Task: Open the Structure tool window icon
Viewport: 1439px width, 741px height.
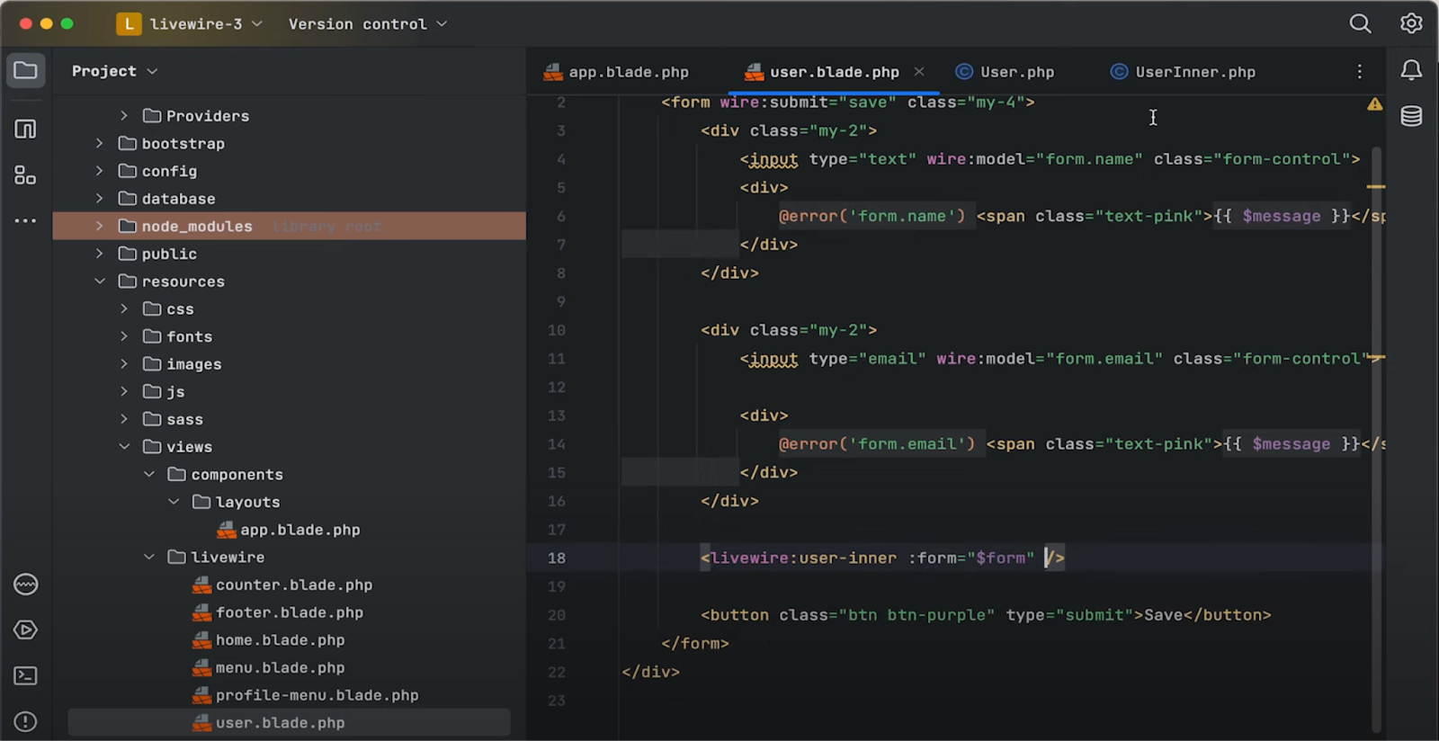Action: click(x=25, y=129)
